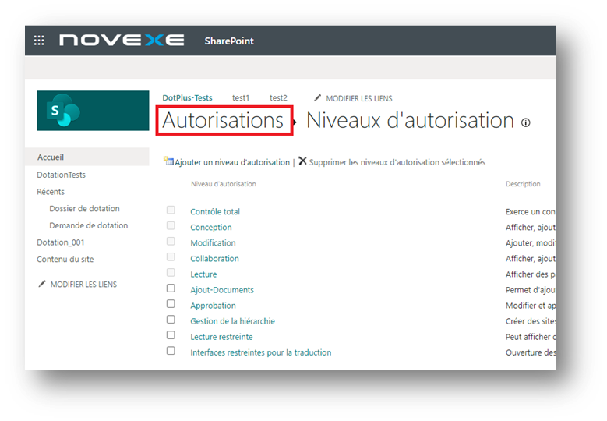Open the app launcher waffle icon
This screenshot has height=421, width=607.
click(39, 41)
